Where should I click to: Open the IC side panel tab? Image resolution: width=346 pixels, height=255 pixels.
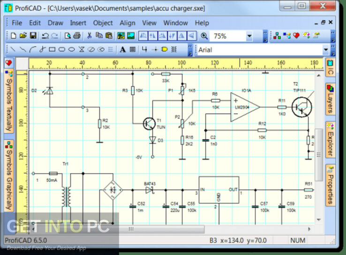coord(330,68)
